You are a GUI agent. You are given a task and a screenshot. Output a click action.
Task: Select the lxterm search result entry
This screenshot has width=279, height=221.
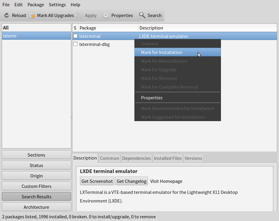point(37,36)
